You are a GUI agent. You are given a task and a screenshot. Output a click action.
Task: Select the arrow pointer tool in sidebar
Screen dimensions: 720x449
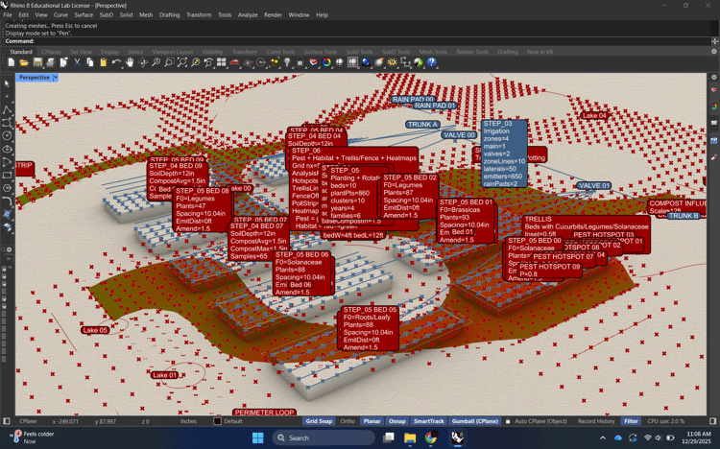(x=7, y=83)
